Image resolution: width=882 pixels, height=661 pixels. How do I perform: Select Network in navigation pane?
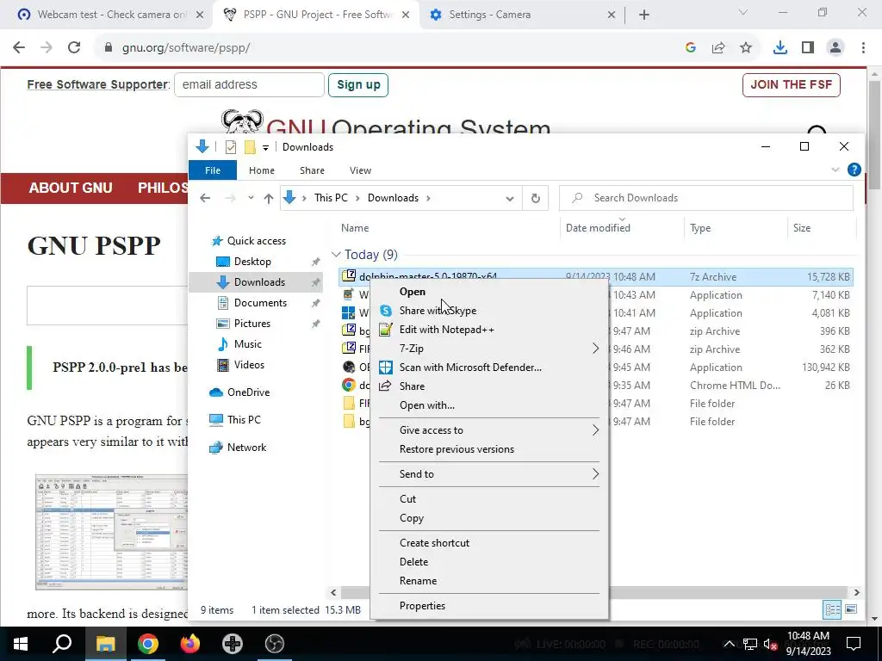(x=246, y=448)
